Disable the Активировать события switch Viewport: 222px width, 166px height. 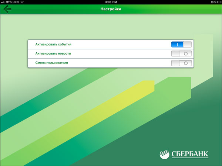click(181, 44)
